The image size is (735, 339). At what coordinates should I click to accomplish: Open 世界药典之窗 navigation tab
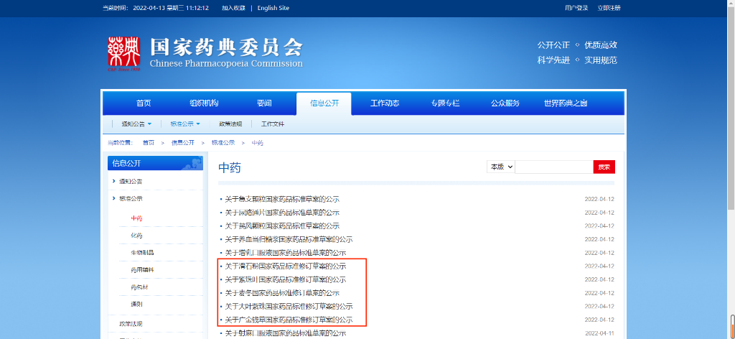click(566, 103)
